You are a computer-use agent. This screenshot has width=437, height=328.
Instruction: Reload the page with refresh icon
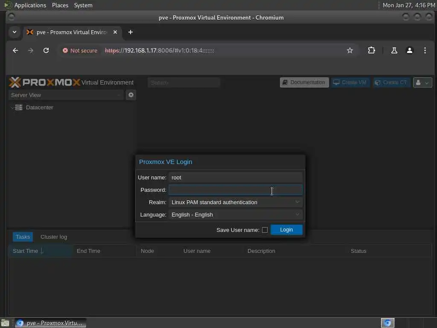46,50
